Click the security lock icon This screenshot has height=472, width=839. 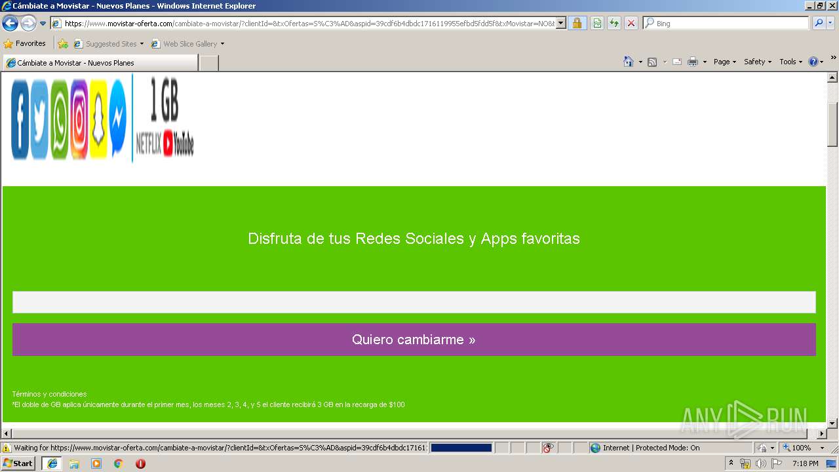pos(577,24)
